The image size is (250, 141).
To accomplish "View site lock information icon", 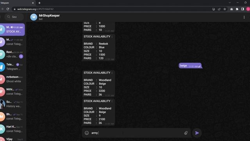I will (14, 9).
